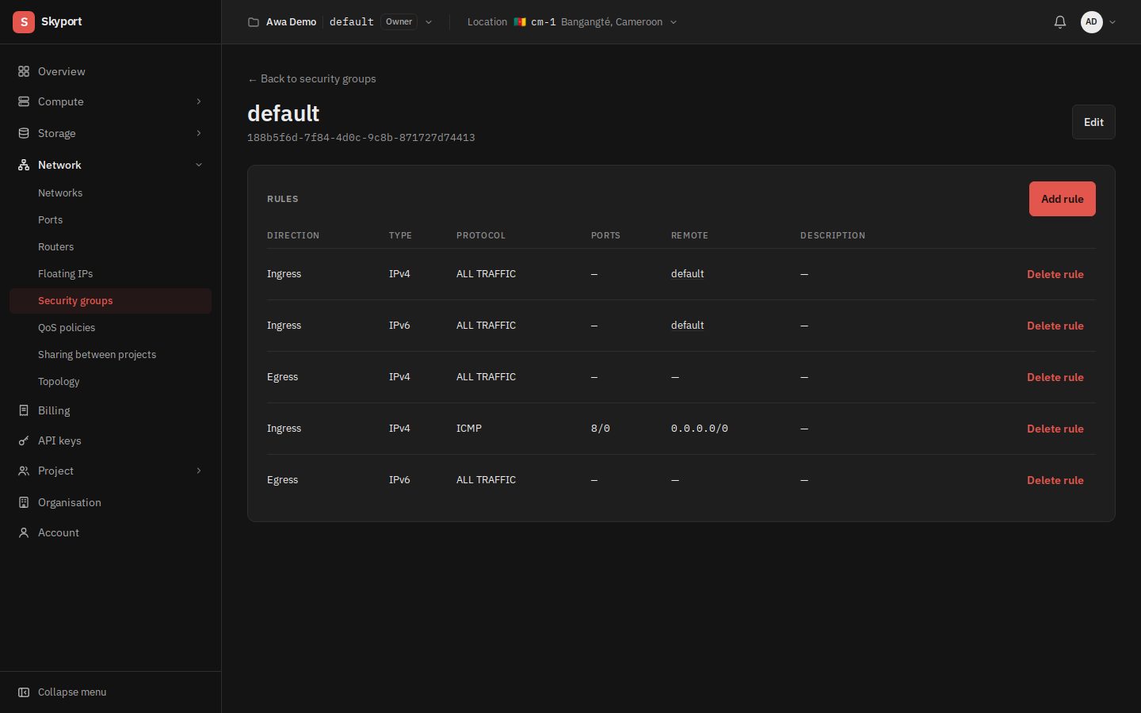This screenshot has width=1141, height=713.
Task: Click the Edit button
Action: (1093, 122)
